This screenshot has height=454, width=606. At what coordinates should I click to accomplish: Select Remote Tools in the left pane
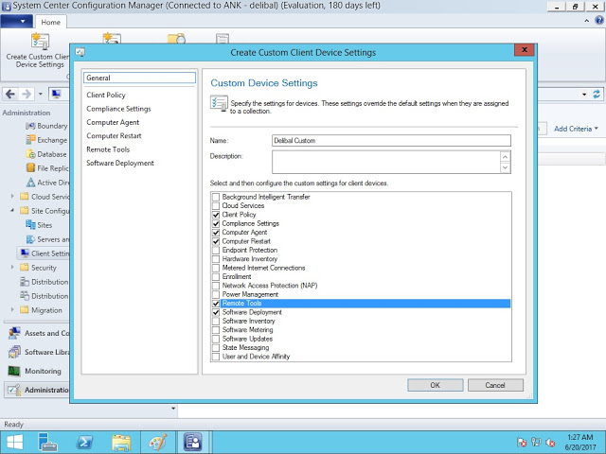coord(107,149)
